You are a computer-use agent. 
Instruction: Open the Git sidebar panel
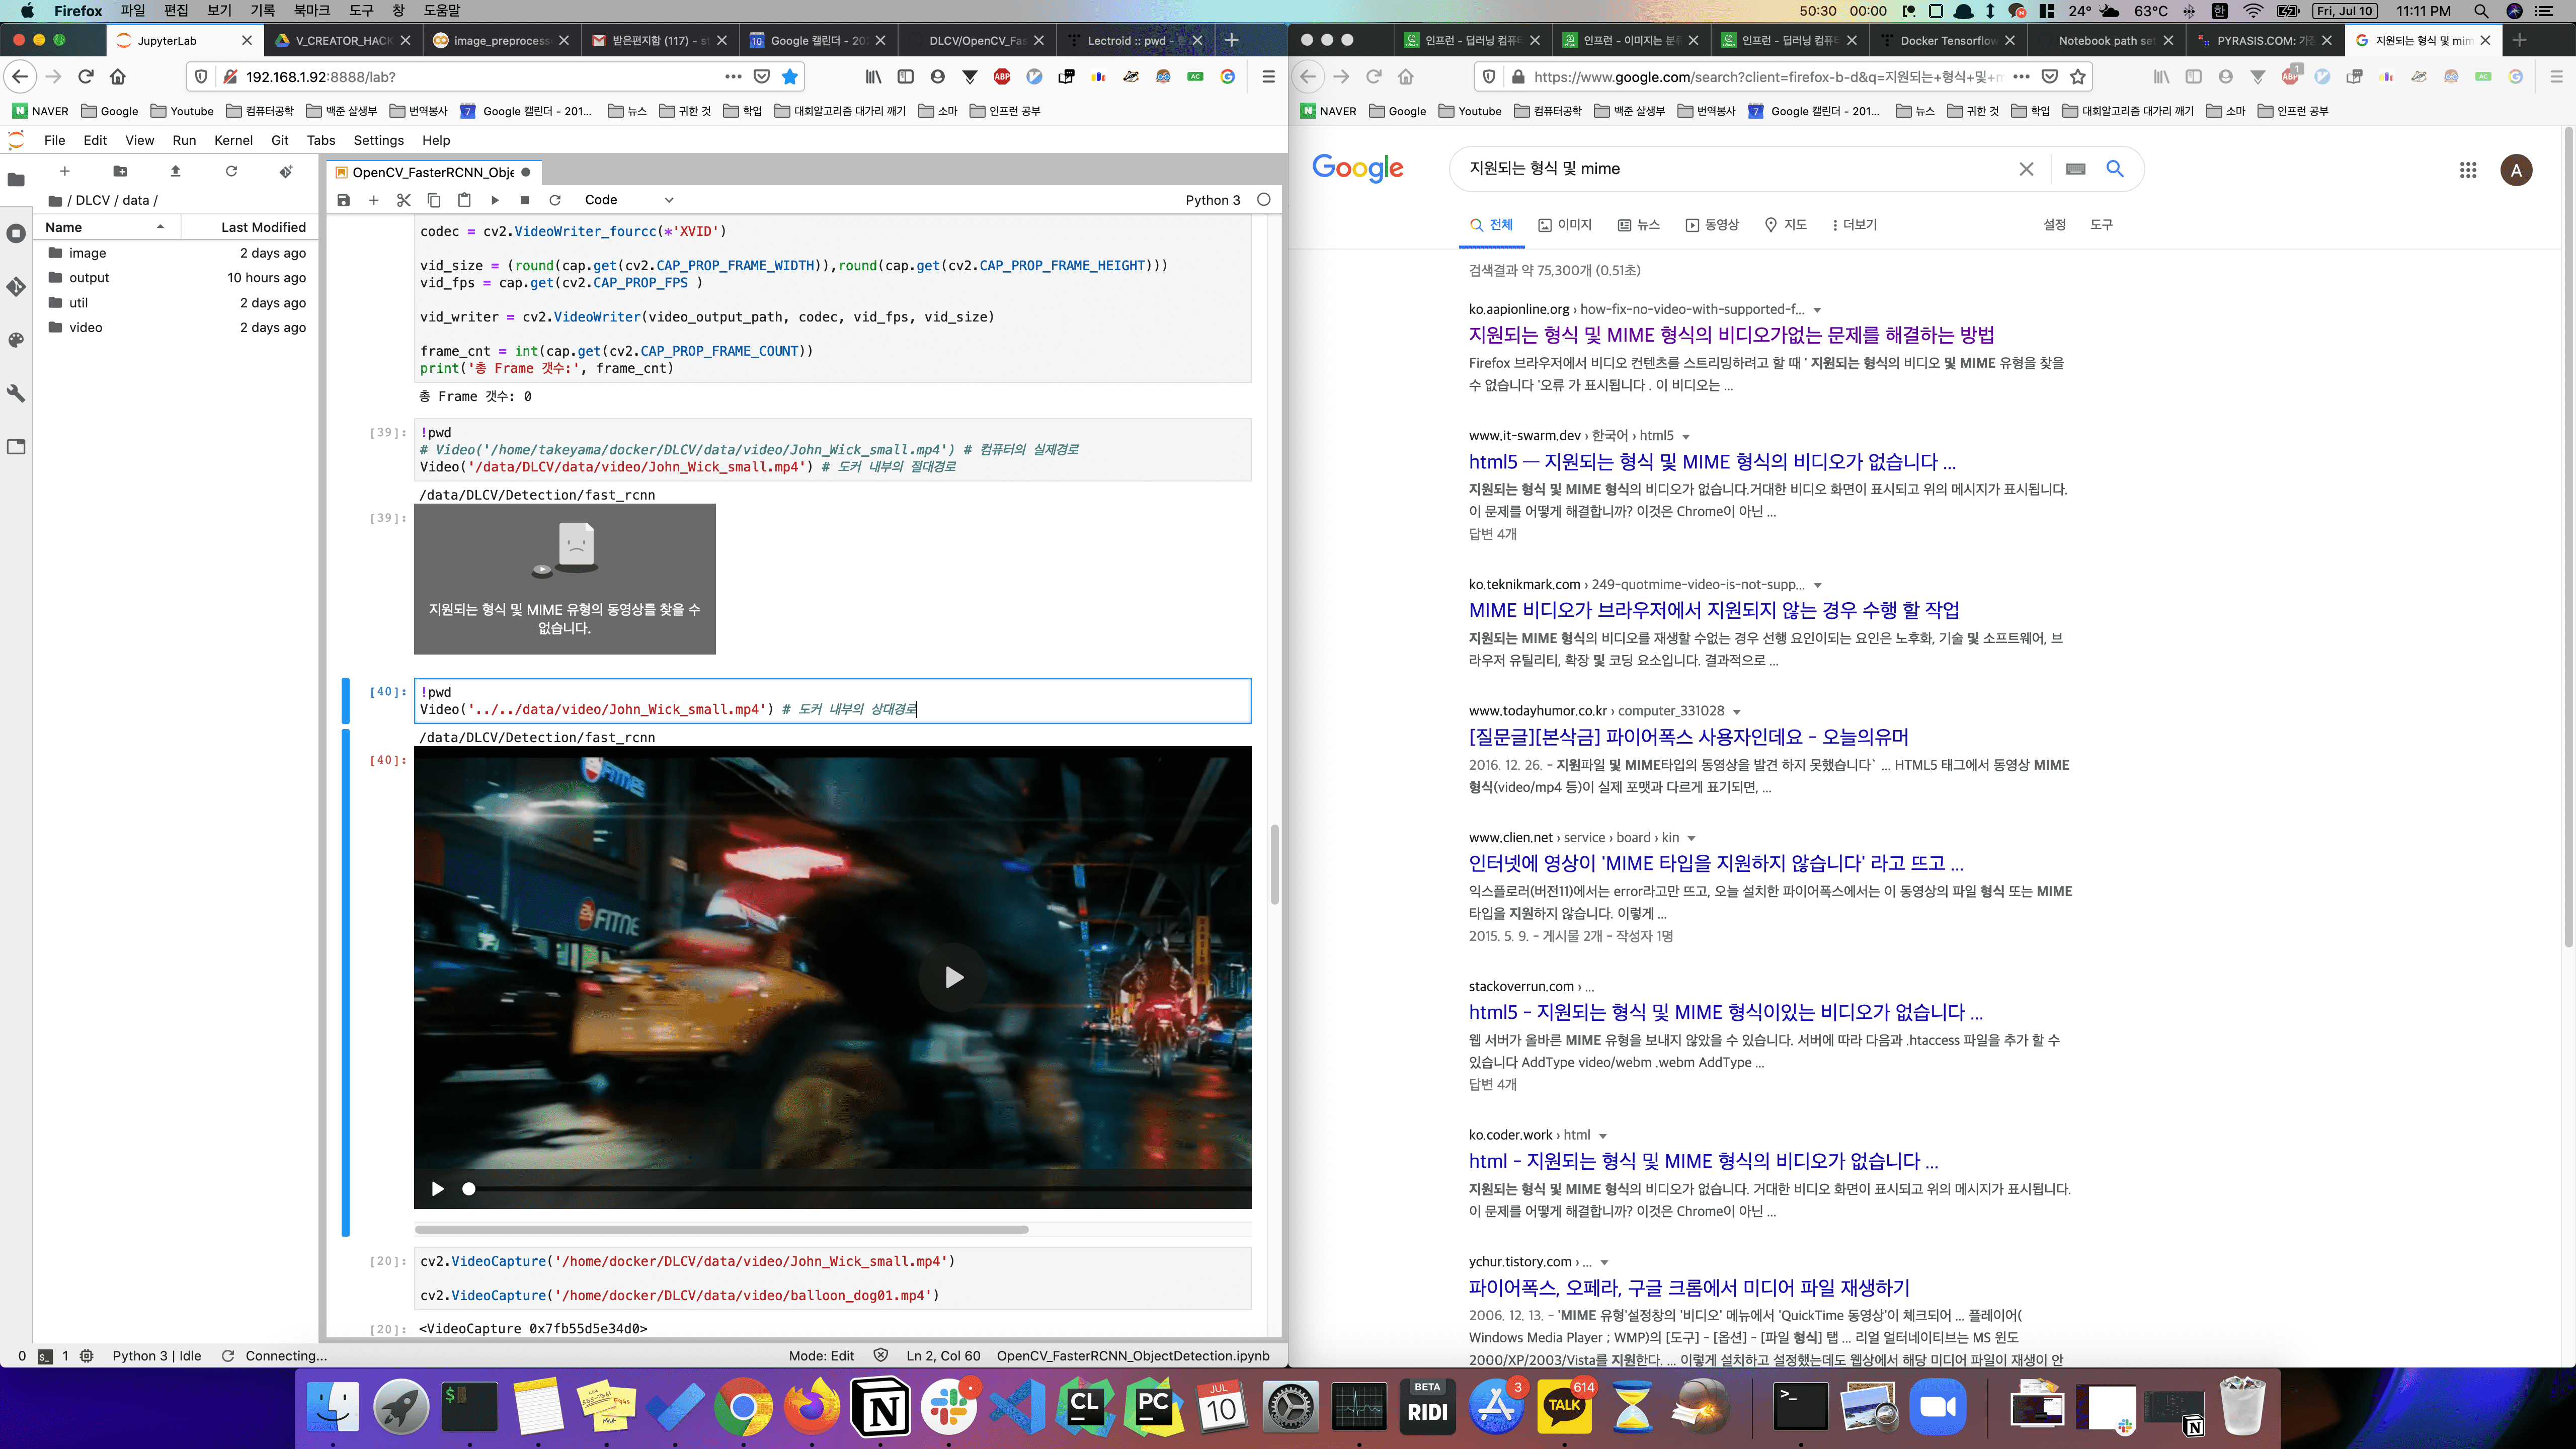click(x=16, y=287)
